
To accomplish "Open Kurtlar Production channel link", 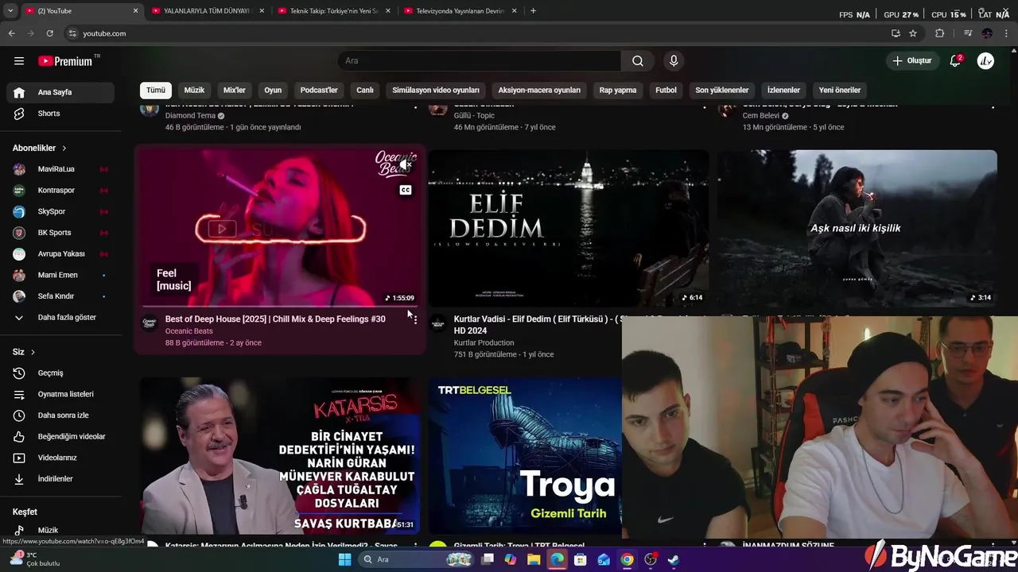I will coord(484,343).
